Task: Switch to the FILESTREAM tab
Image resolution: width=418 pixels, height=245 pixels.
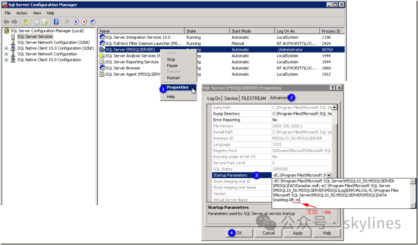Action: coord(254,98)
